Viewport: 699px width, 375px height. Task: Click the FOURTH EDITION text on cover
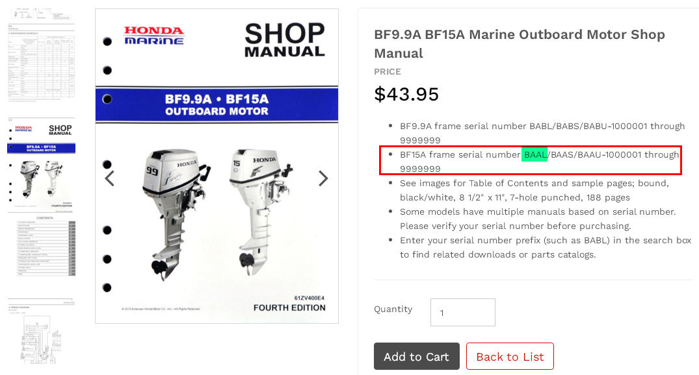coord(289,308)
